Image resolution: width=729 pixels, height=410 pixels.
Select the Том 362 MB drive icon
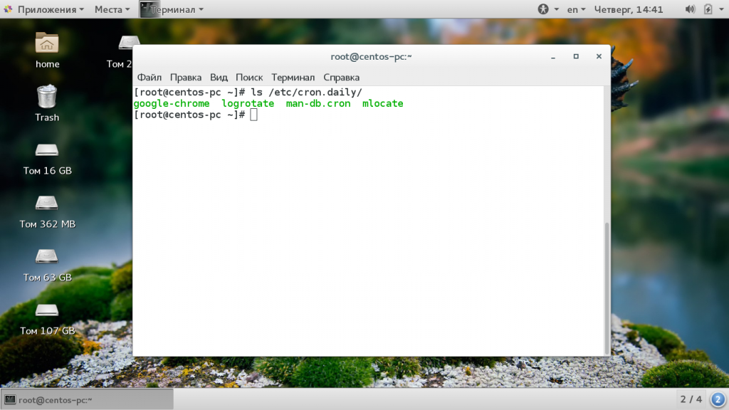pyautogui.click(x=47, y=204)
